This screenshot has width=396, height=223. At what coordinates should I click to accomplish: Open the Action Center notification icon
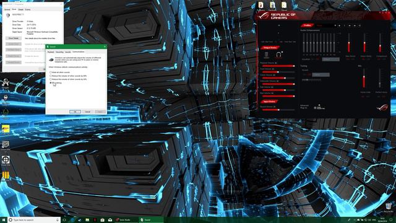(391, 220)
